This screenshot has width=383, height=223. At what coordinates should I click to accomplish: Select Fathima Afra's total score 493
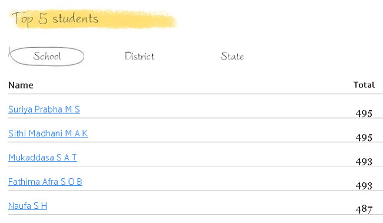pyautogui.click(x=364, y=186)
